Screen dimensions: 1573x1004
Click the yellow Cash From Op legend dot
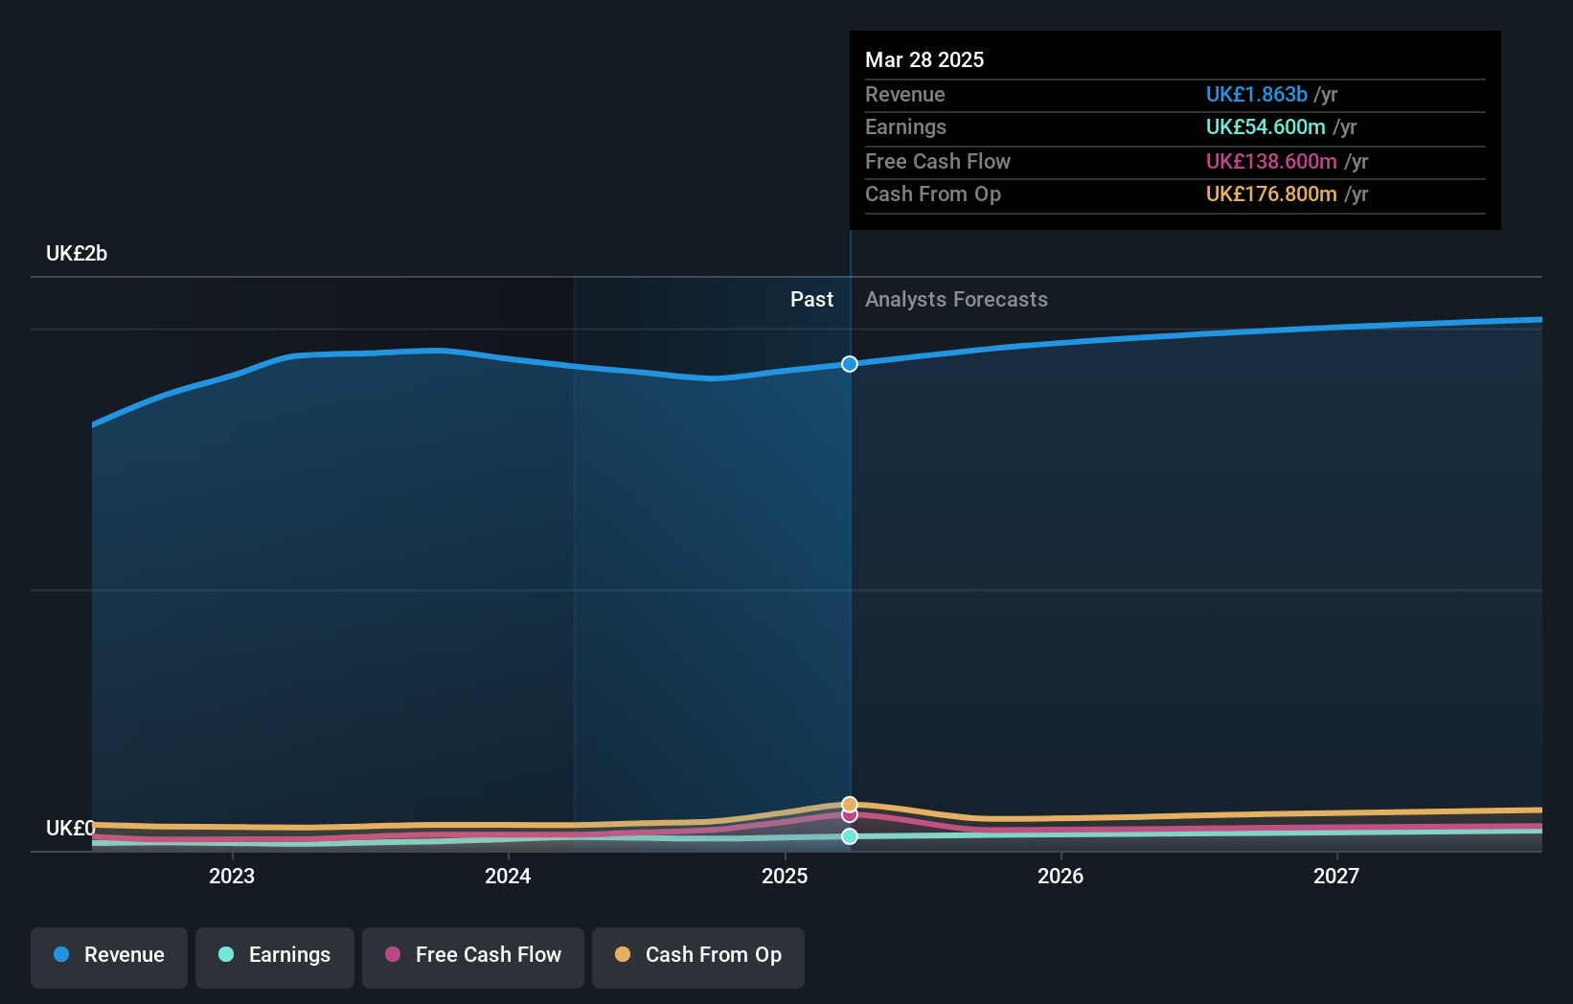622,955
